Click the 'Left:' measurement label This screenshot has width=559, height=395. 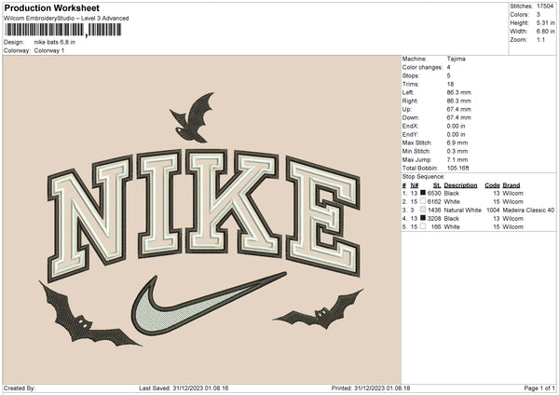[x=408, y=92]
